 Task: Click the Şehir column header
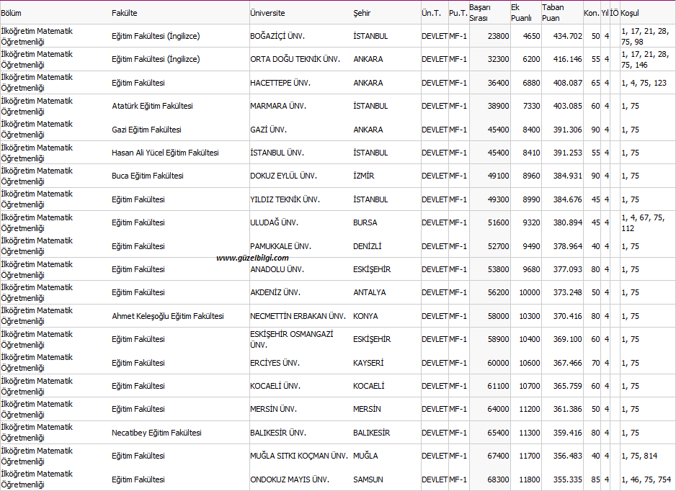(363, 13)
